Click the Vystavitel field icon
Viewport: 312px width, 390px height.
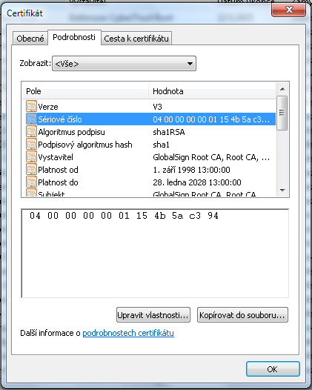coord(31,157)
